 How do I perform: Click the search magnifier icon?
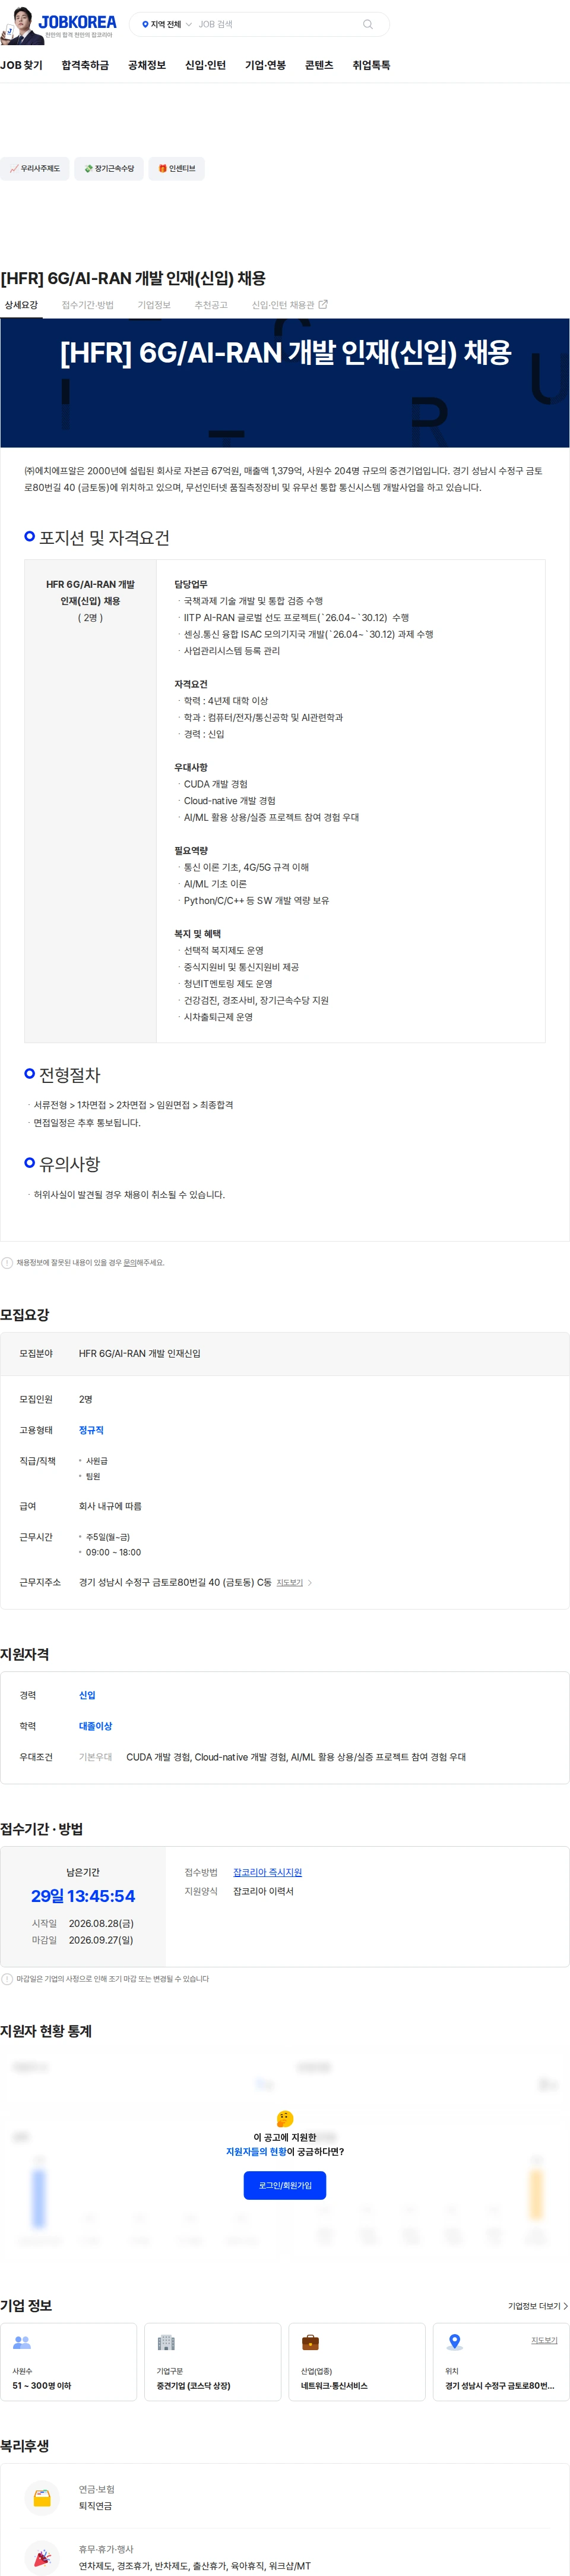tap(368, 24)
